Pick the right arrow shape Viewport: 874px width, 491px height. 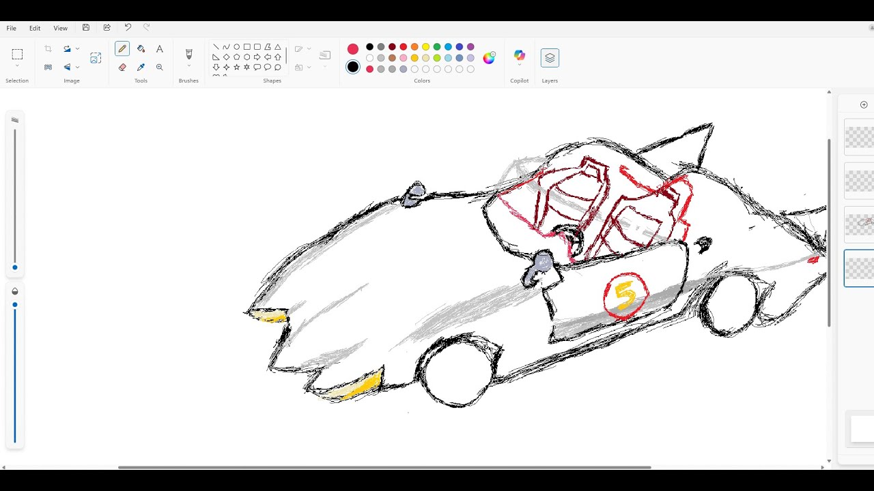tap(257, 57)
